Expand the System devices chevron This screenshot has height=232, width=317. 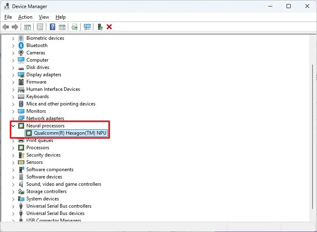[13, 199]
